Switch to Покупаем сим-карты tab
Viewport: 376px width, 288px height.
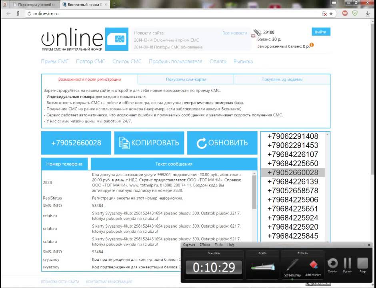pyautogui.click(x=186, y=79)
